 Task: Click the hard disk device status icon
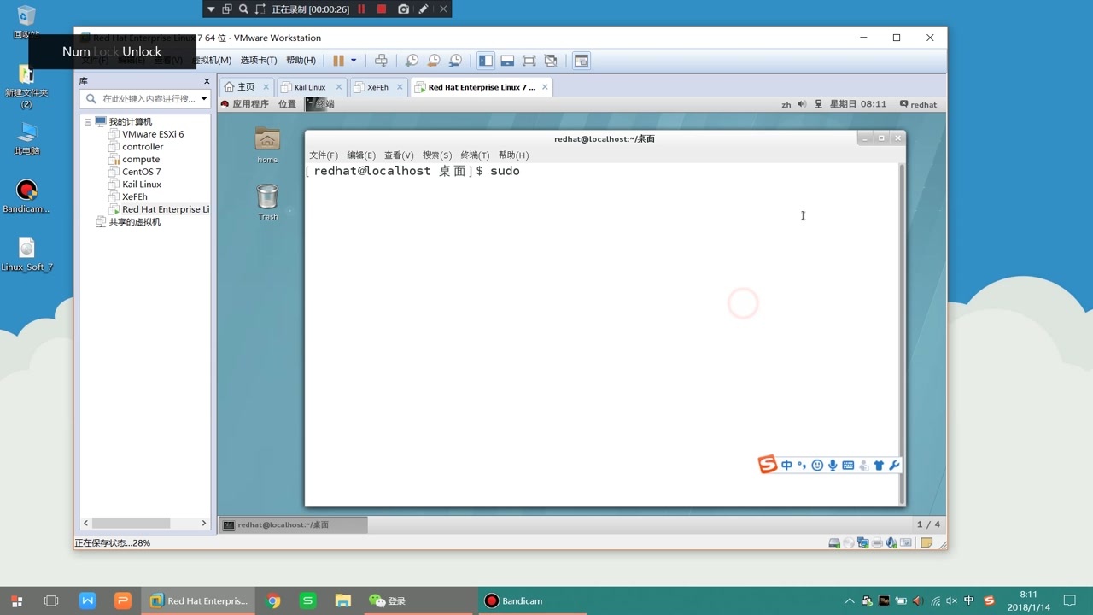(x=834, y=542)
